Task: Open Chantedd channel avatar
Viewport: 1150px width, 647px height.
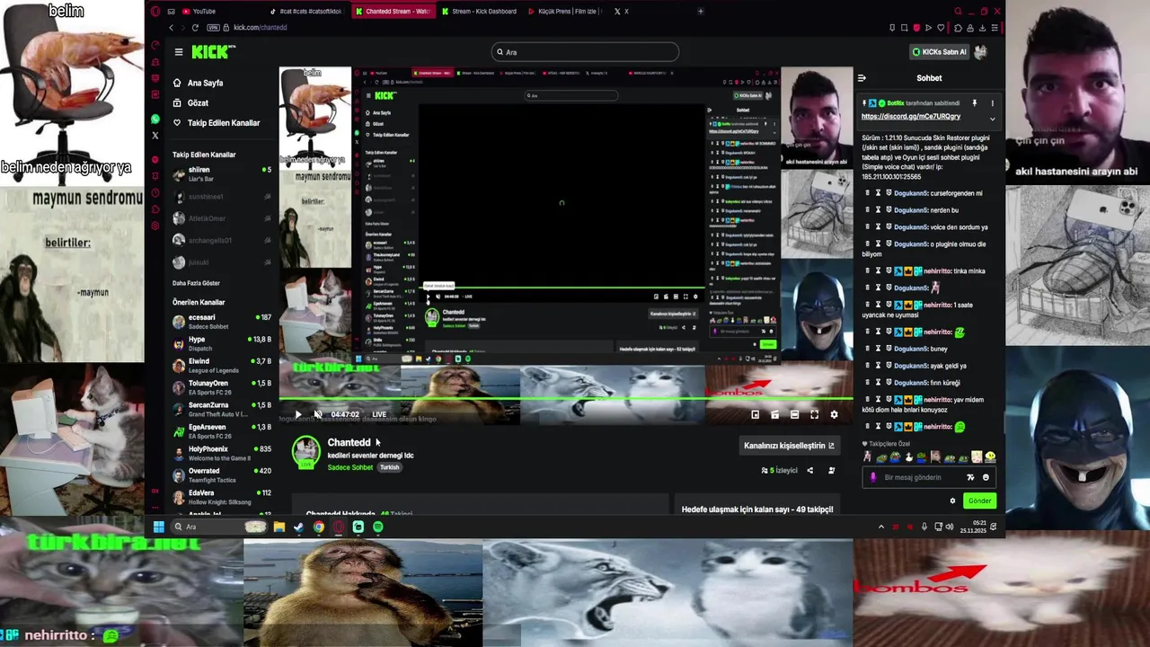Action: point(306,452)
